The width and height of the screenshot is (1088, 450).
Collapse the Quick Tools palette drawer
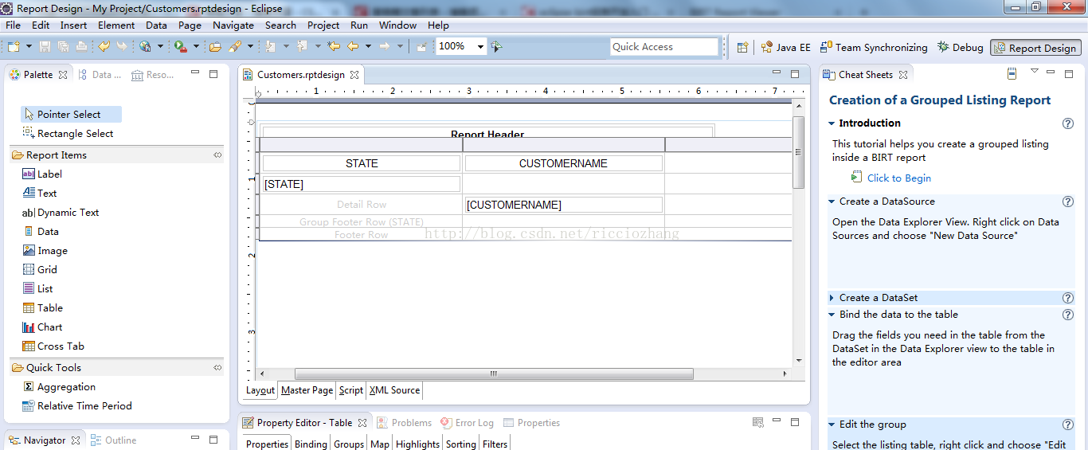pyautogui.click(x=116, y=368)
